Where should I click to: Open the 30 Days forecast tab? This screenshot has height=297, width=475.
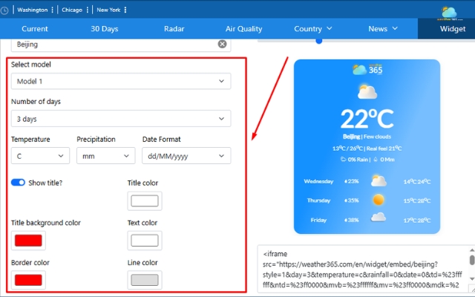[x=105, y=29]
